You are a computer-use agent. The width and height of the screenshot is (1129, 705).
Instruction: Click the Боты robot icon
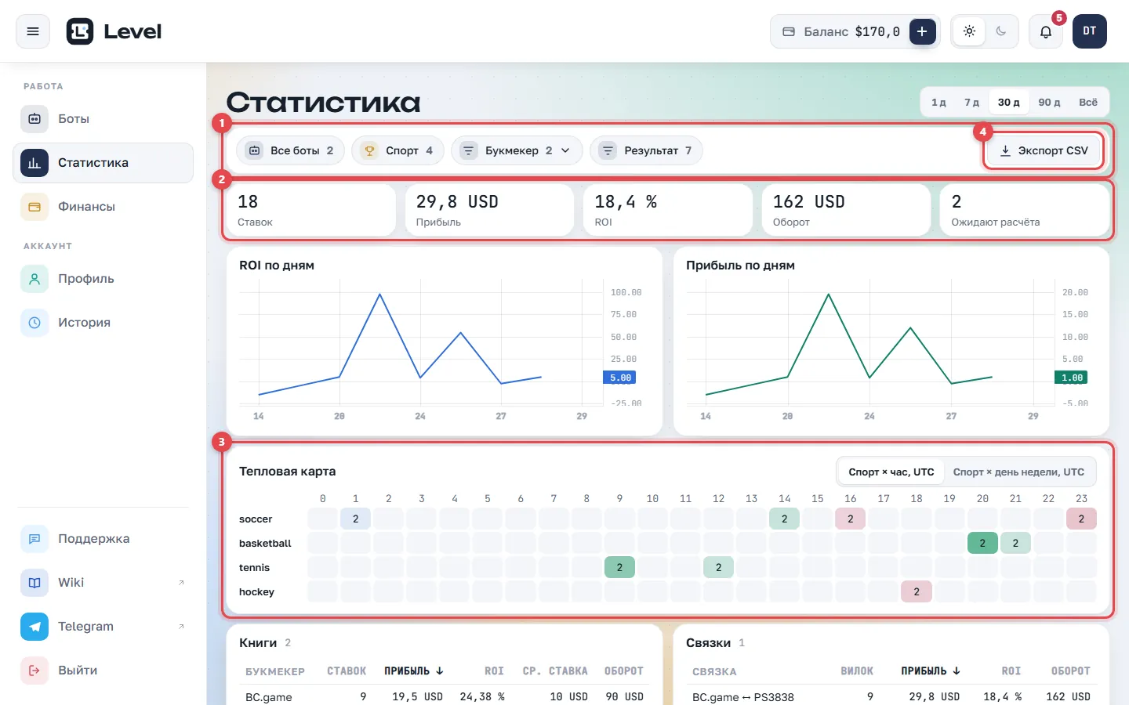click(34, 119)
